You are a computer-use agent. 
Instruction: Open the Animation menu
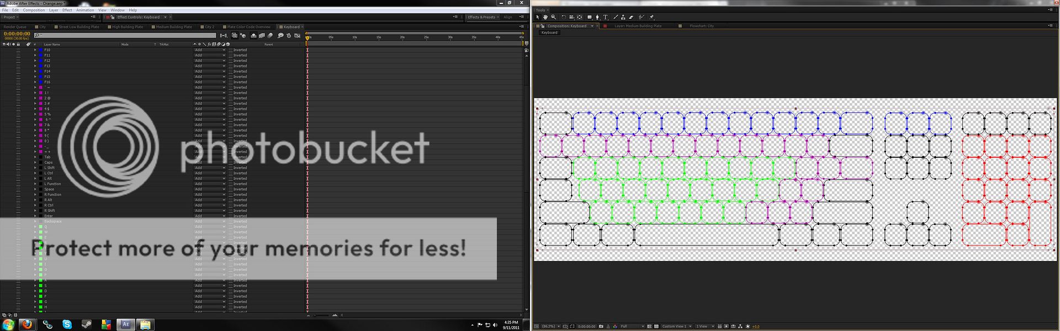[85, 10]
